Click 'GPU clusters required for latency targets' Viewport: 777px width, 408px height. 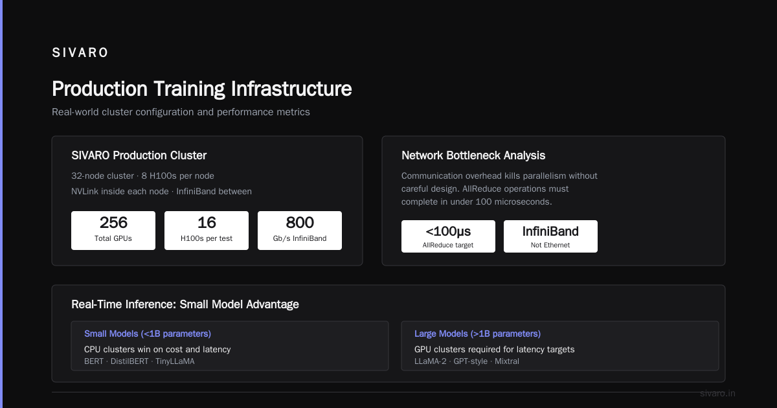(495, 350)
